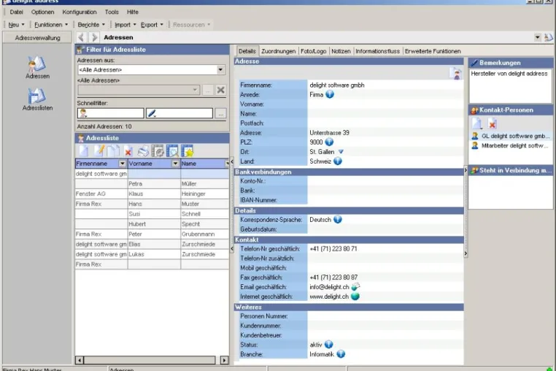Viewport: 556px width, 371px height.
Task: Open the globe icon next to www.delight.ch
Action: [355, 297]
